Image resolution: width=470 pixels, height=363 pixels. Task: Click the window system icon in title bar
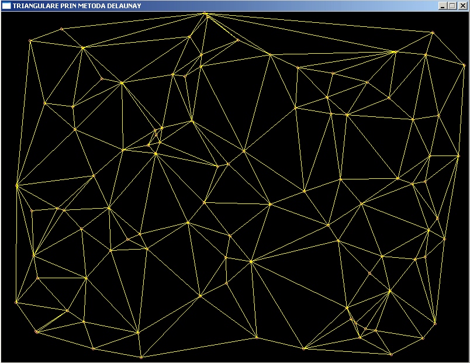coord(6,6)
